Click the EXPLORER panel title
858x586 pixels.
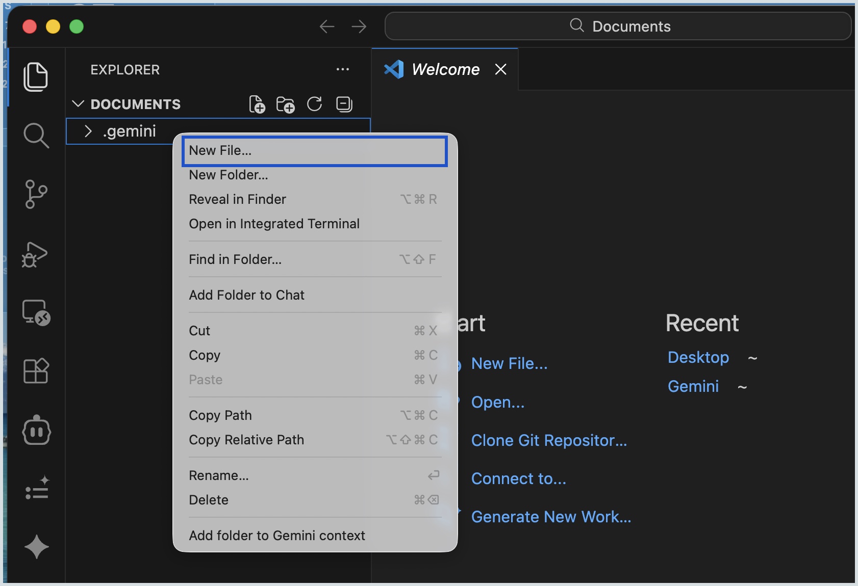pyautogui.click(x=125, y=70)
